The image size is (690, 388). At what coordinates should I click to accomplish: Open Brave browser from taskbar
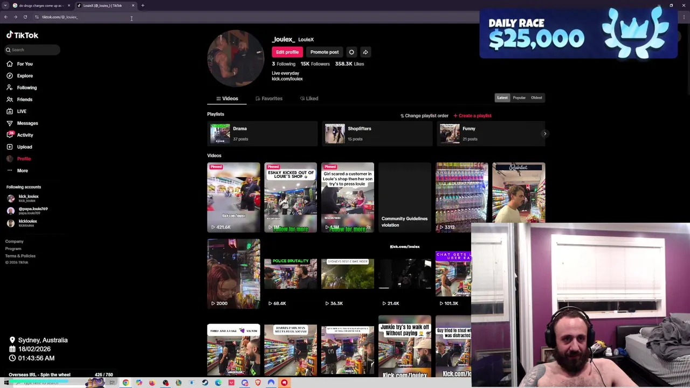258,383
